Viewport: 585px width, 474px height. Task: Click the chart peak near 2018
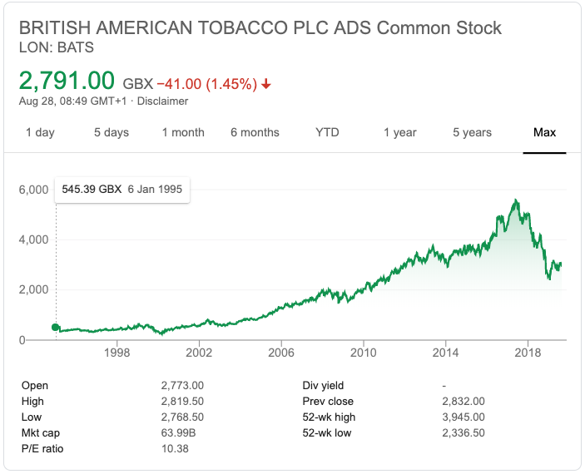point(517,201)
